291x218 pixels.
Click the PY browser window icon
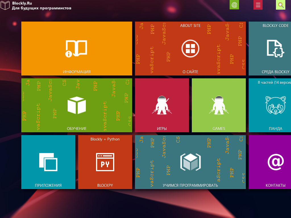point(105,162)
